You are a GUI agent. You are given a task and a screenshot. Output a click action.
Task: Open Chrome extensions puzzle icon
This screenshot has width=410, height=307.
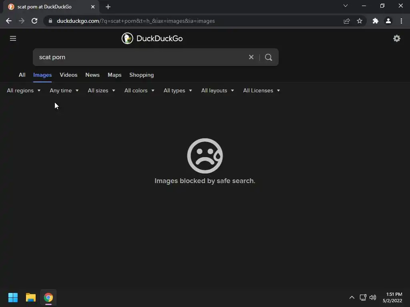click(375, 21)
